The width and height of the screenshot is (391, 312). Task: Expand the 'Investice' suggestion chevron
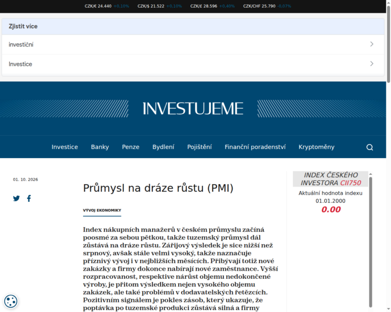point(372,64)
